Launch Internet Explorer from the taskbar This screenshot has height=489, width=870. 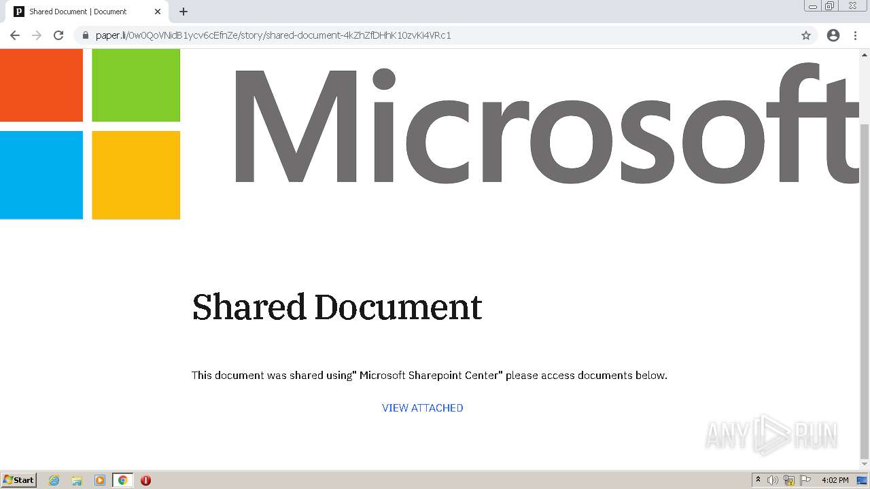click(x=54, y=480)
